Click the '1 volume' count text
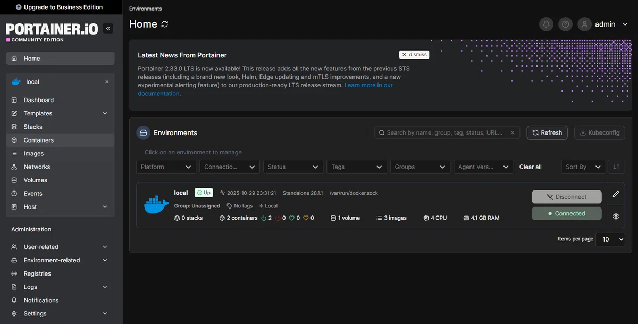 coord(349,218)
